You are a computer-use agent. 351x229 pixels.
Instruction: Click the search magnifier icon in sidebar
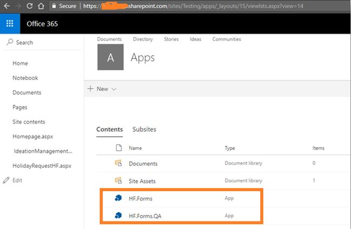[x=10, y=42]
